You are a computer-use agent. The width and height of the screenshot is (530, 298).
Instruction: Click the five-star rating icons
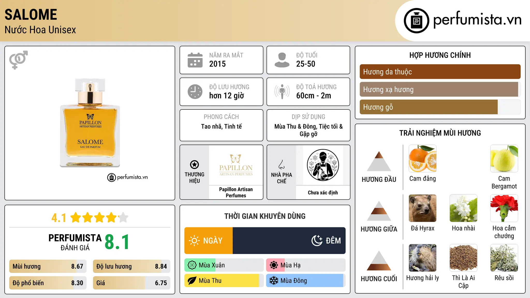click(99, 218)
